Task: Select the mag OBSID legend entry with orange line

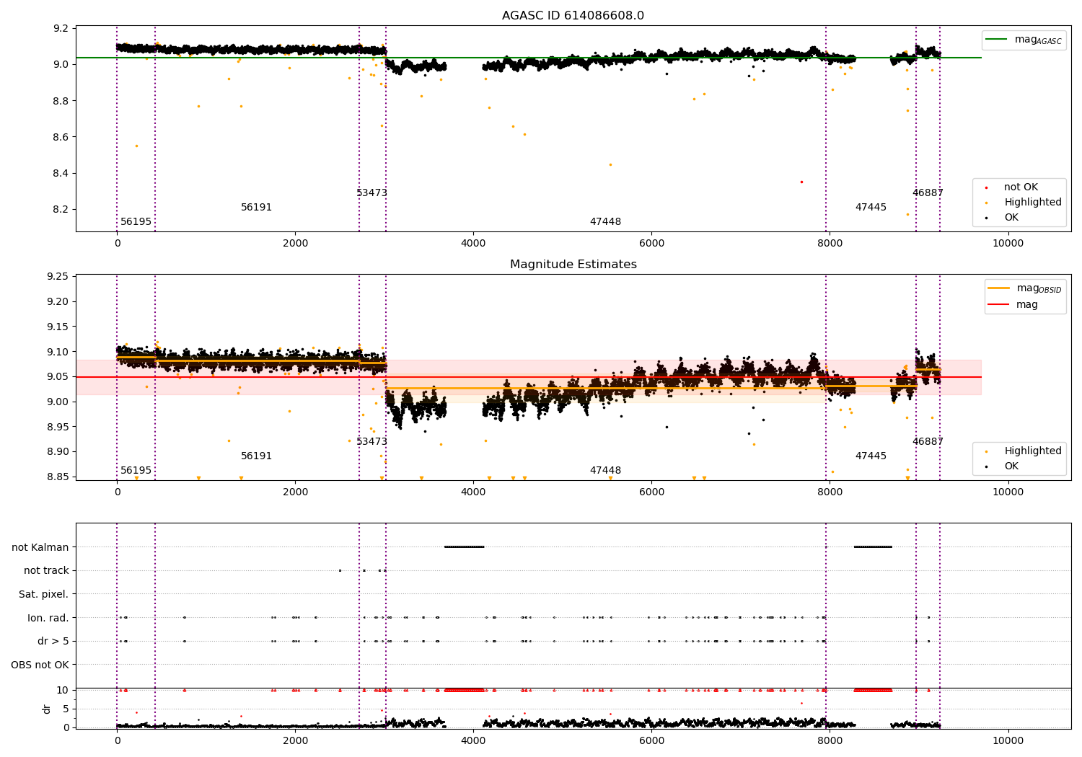Action: coord(1024,288)
